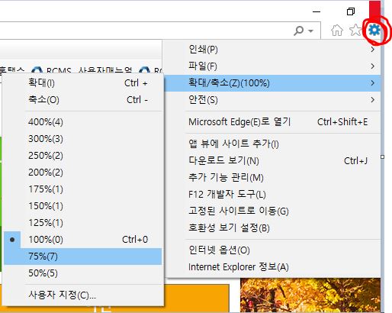392x313 pixels.
Task: Open 다운로드 보기(N)
Action: pos(273,160)
